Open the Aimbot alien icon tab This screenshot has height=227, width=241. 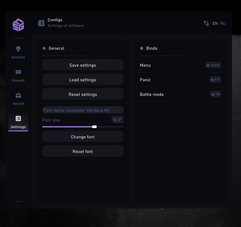coord(18,49)
